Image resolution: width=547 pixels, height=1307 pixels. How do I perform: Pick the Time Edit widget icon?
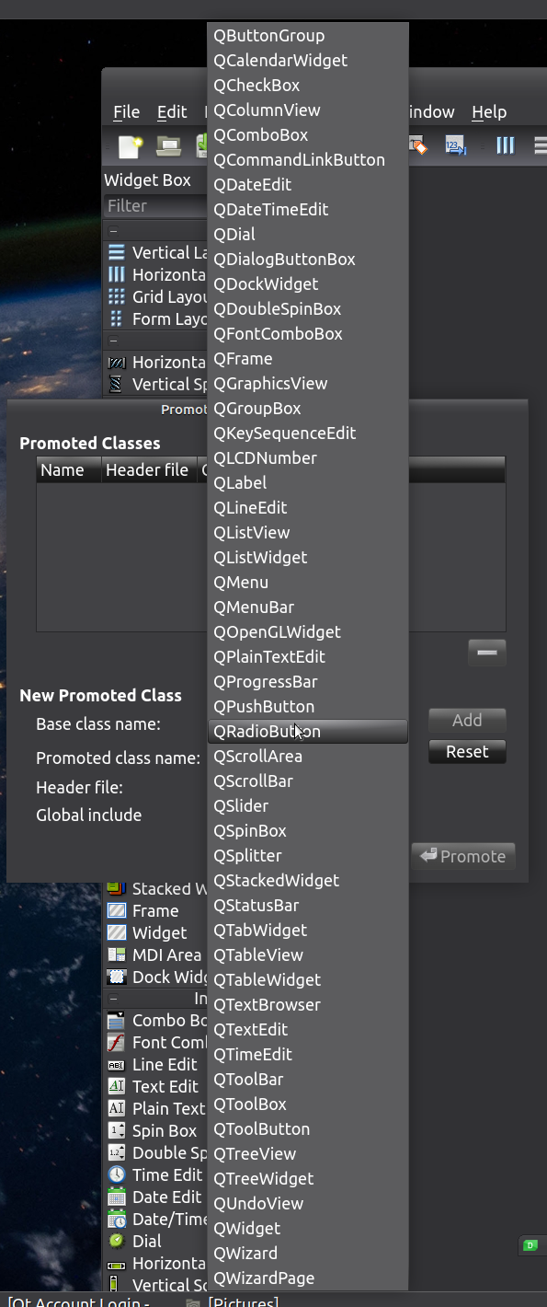point(117,1174)
